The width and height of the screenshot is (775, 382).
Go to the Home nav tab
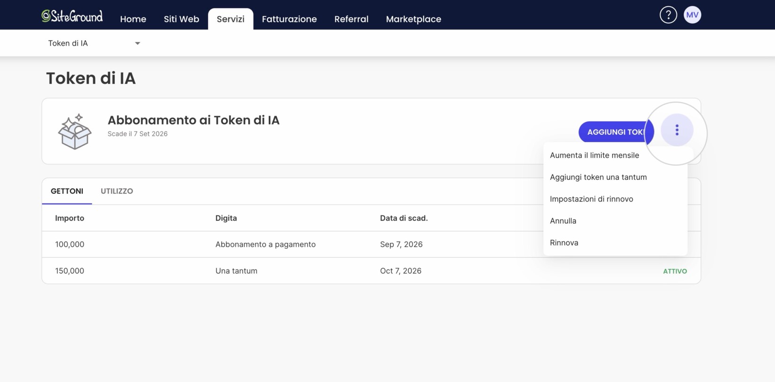click(133, 19)
